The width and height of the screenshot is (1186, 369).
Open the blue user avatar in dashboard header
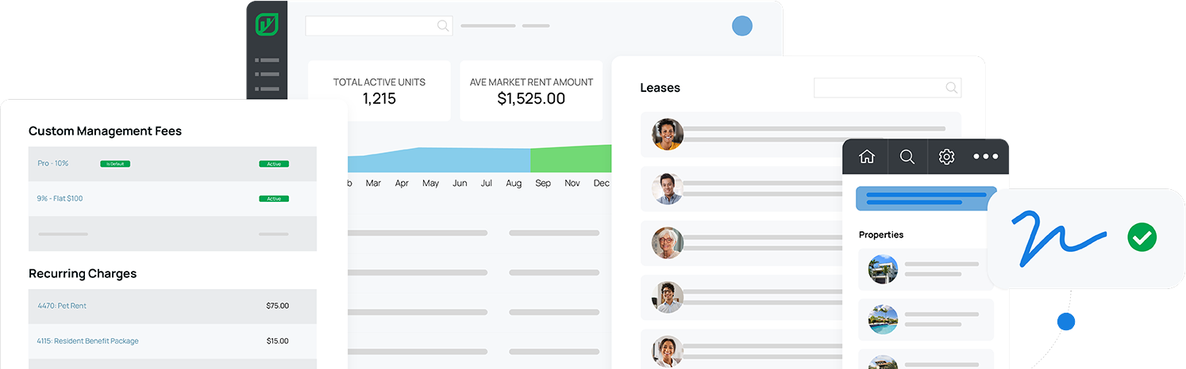coord(741,26)
